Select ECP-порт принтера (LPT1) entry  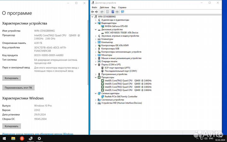pyautogui.click(x=117, y=68)
